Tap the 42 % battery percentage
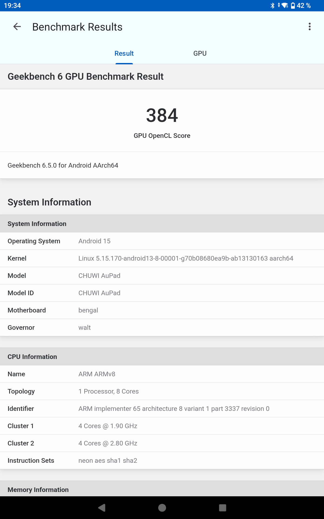Image resolution: width=324 pixels, height=519 pixels. point(304,5)
